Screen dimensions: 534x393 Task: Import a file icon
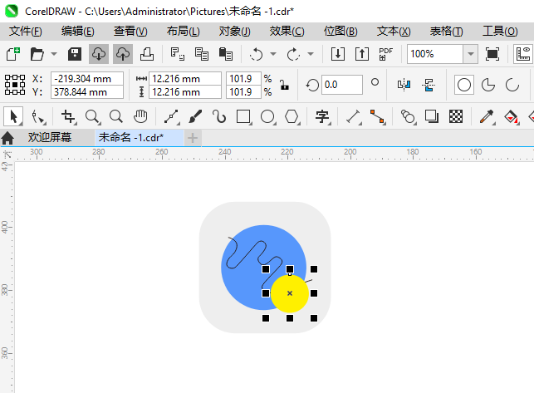338,54
